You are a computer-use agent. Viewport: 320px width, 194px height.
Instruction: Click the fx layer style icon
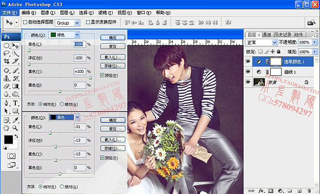pos(261,191)
